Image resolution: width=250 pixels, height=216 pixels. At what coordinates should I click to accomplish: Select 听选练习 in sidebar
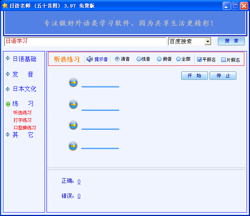pos(22,113)
